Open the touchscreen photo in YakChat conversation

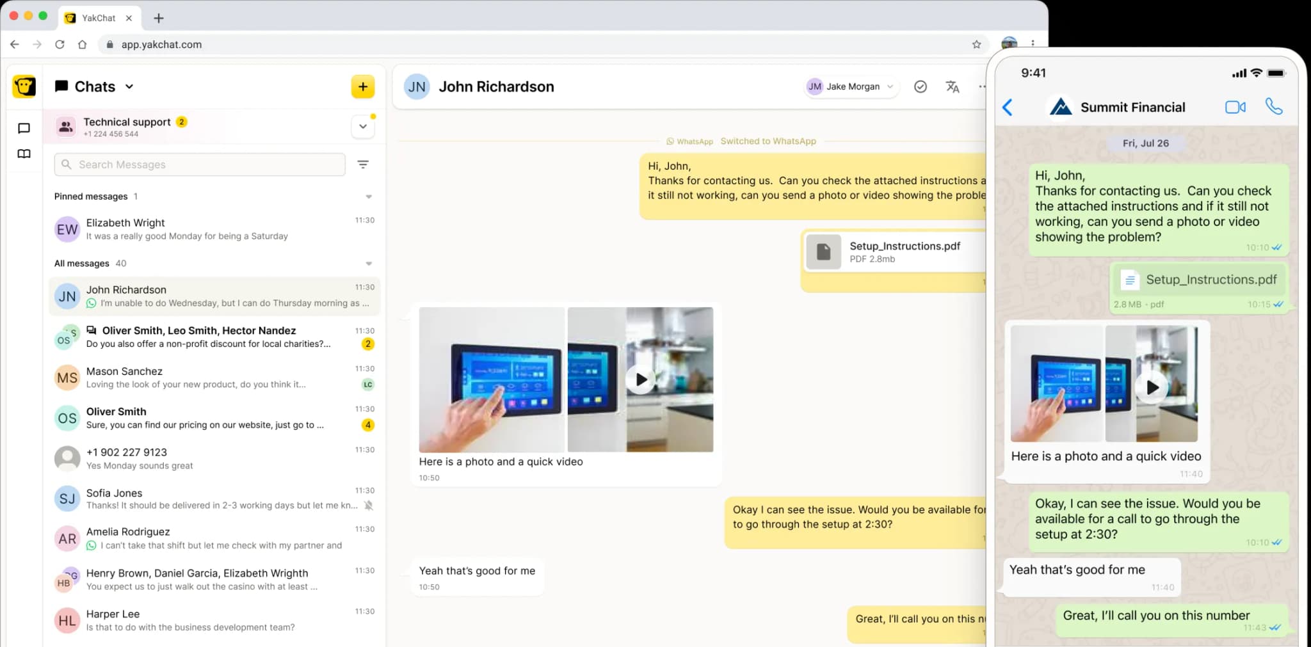[x=492, y=379]
